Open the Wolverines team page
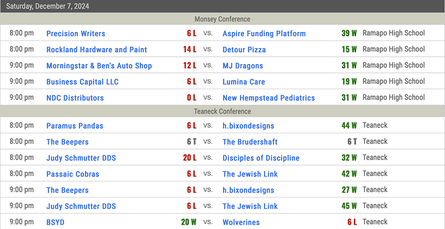This screenshot has height=229, width=445. (241, 222)
